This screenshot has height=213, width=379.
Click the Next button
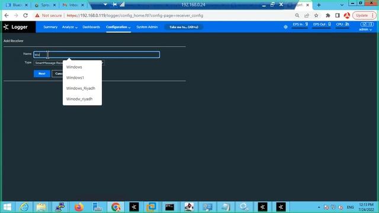42,73
